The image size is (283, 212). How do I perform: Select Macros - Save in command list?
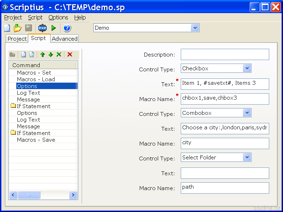36,140
